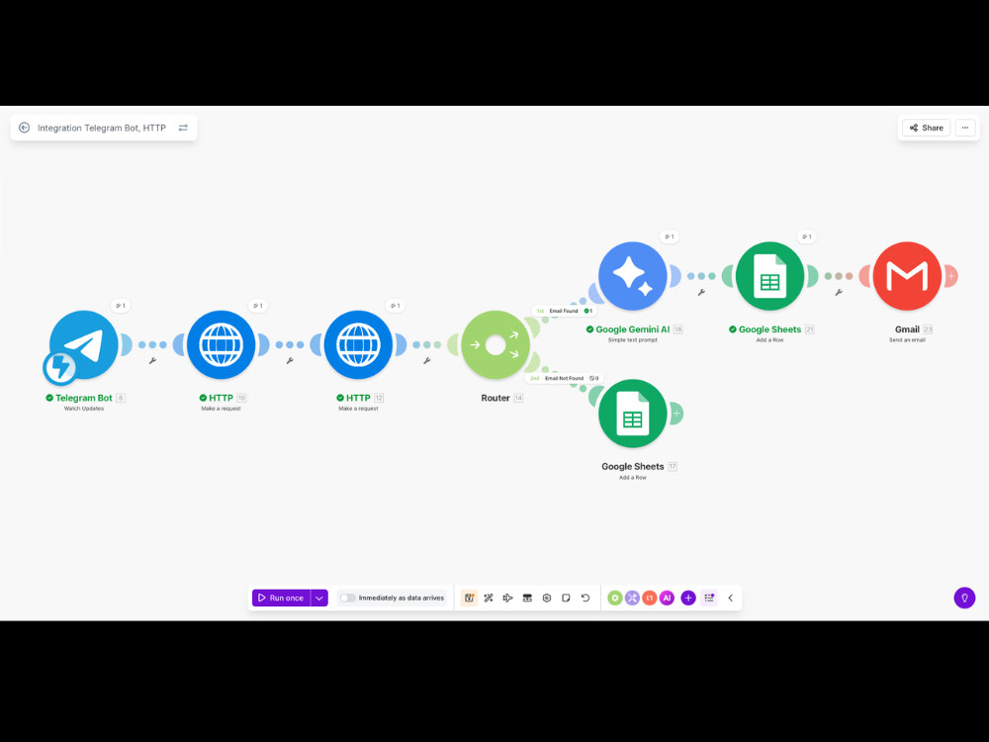Open operations bubble above second HTTP module

pos(395,306)
